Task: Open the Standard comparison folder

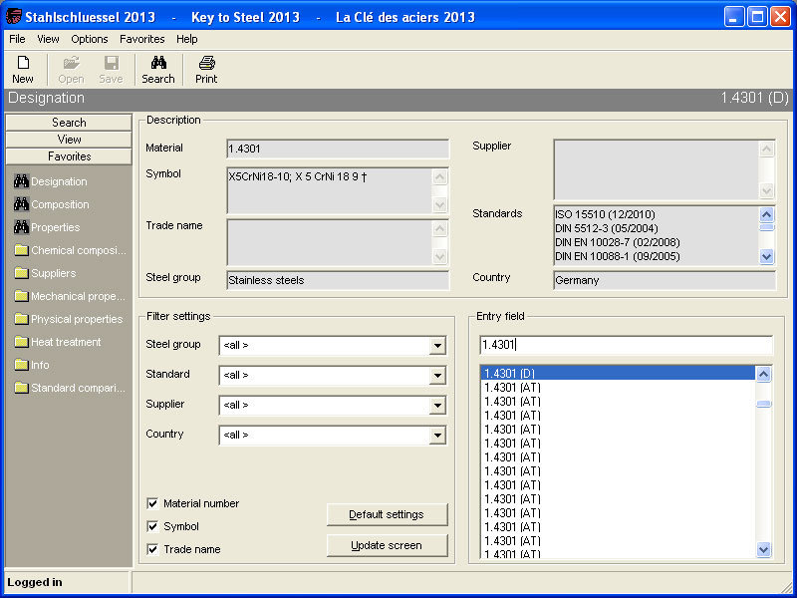Action: (70, 388)
